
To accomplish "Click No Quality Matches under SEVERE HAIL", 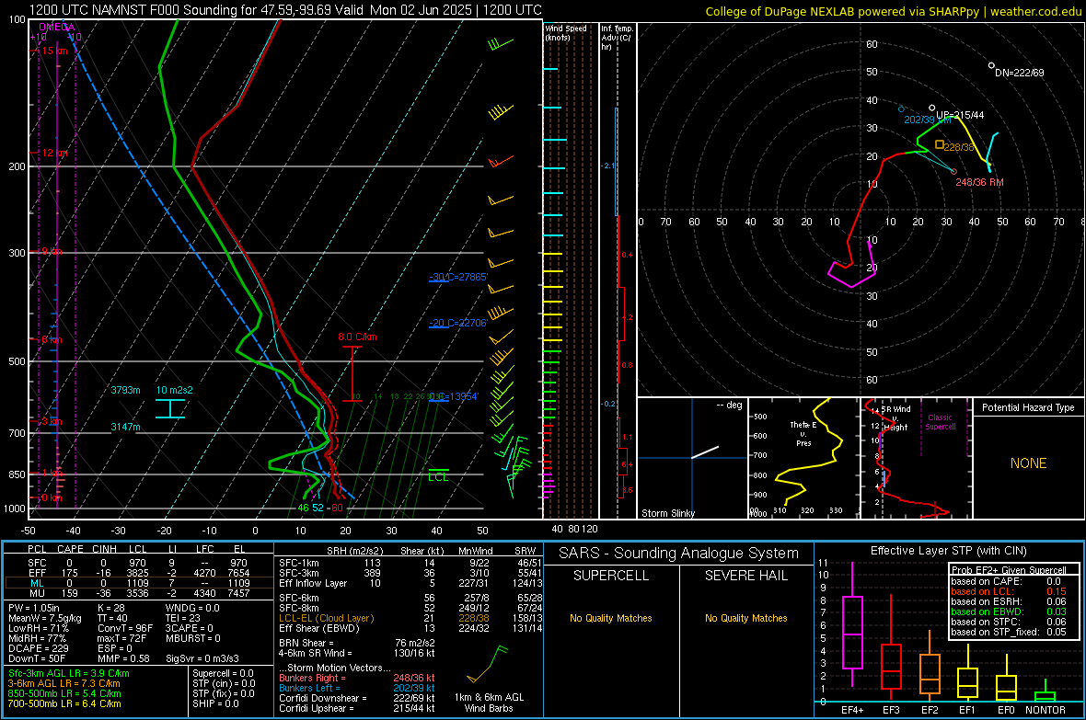I will point(745,618).
